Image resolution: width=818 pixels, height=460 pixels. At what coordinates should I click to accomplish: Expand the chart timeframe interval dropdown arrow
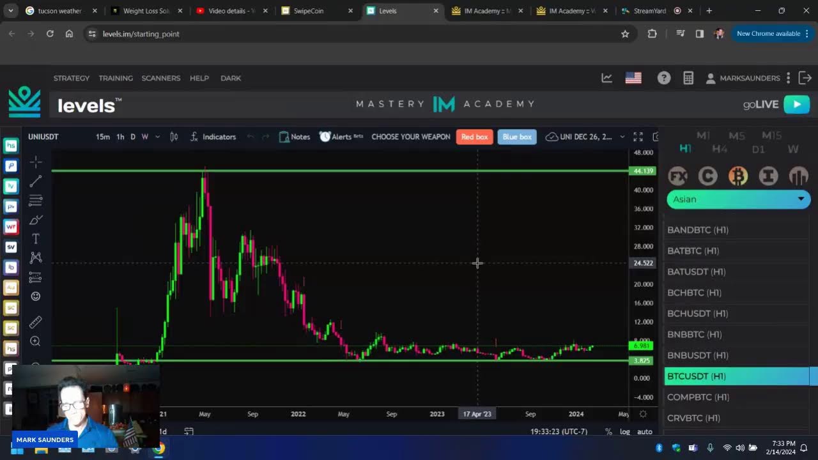tap(157, 137)
